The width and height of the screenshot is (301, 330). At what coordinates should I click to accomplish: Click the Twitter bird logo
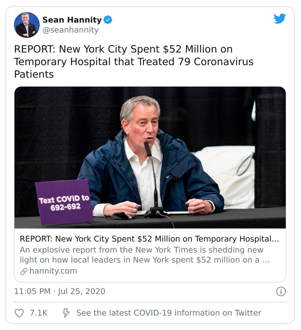coord(280,19)
